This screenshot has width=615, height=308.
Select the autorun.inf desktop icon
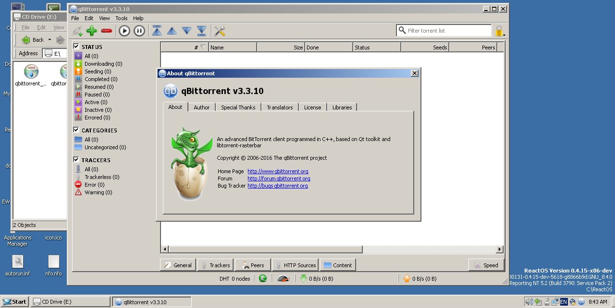click(x=17, y=266)
